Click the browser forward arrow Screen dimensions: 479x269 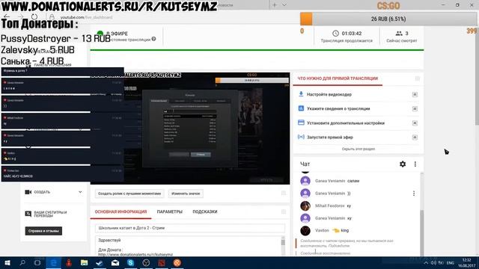coord(20,16)
